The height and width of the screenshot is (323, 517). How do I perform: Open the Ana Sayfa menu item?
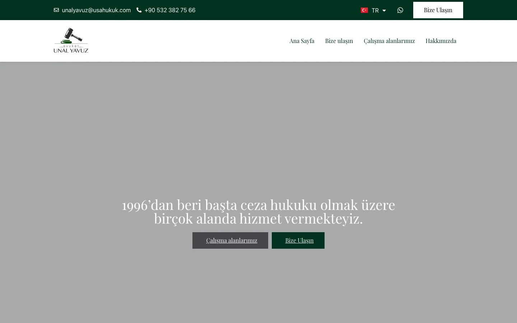(x=302, y=41)
